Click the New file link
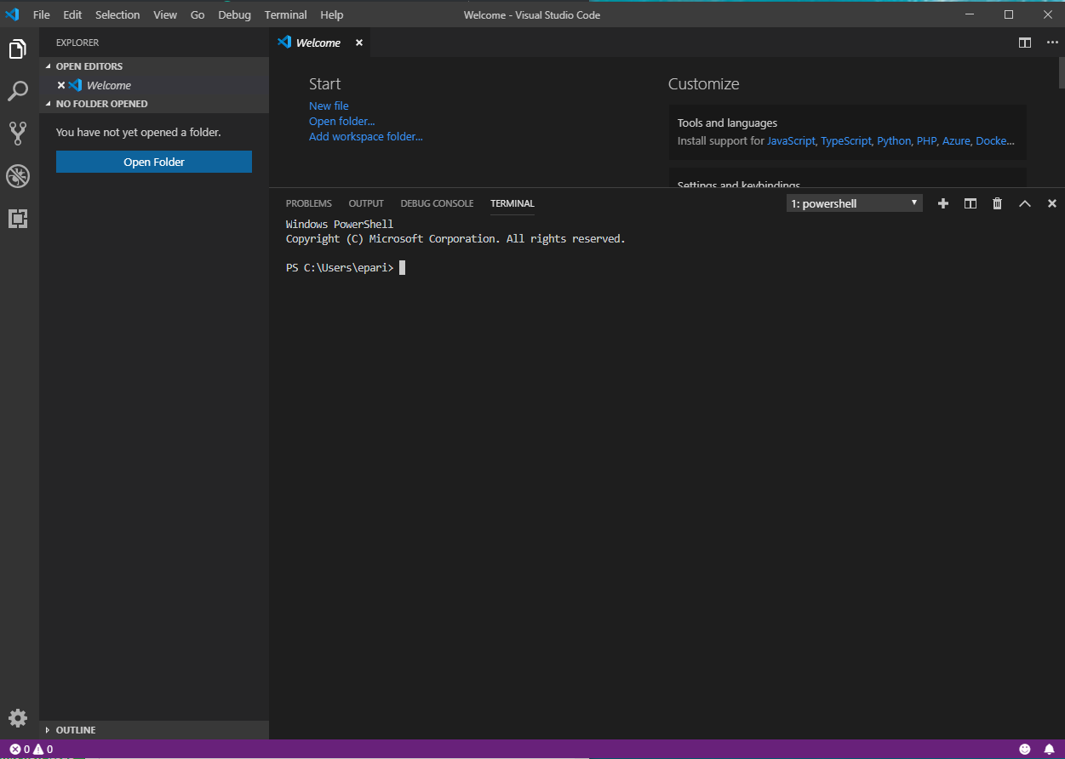1065x759 pixels. 329,106
